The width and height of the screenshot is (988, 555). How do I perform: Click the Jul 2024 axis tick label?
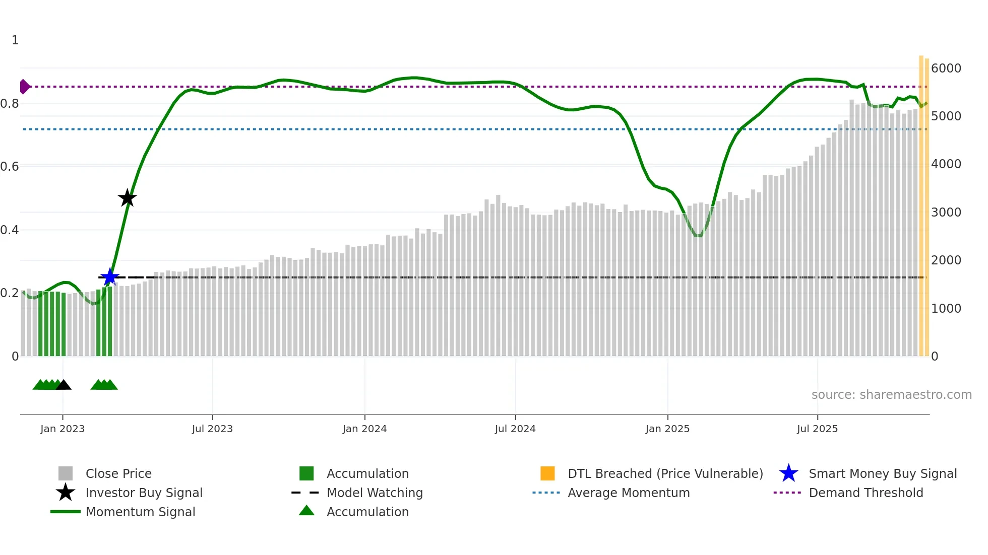point(515,429)
